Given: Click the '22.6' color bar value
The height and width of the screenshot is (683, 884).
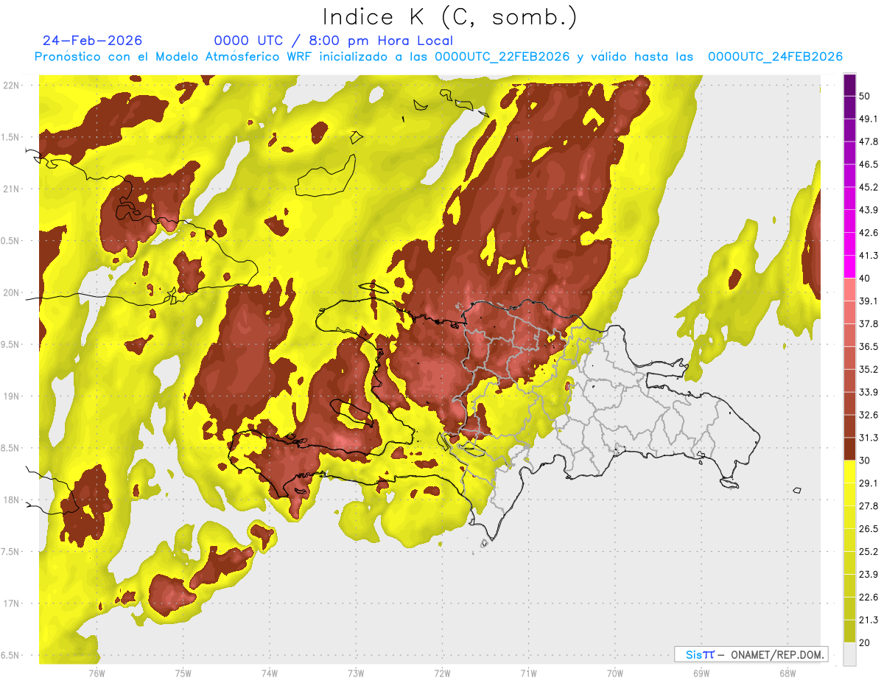Looking at the screenshot, I should tap(869, 598).
